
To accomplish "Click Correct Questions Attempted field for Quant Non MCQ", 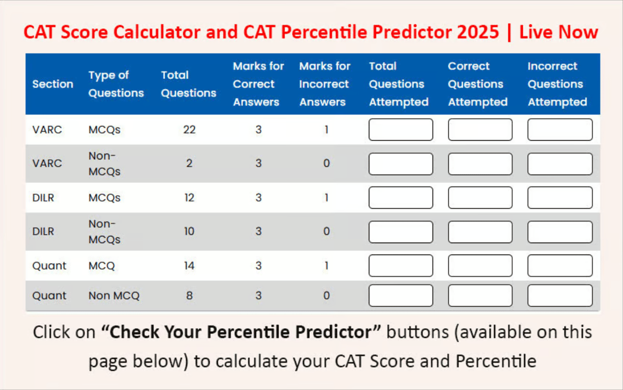I will coord(480,296).
